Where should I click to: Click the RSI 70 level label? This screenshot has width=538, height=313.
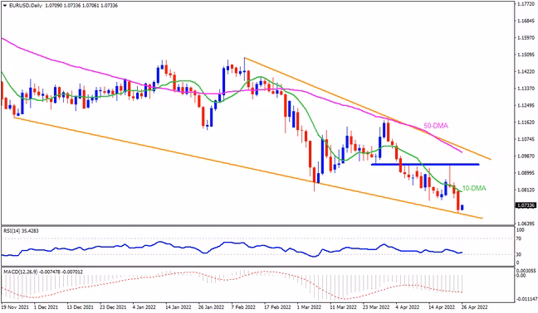[x=519, y=238]
